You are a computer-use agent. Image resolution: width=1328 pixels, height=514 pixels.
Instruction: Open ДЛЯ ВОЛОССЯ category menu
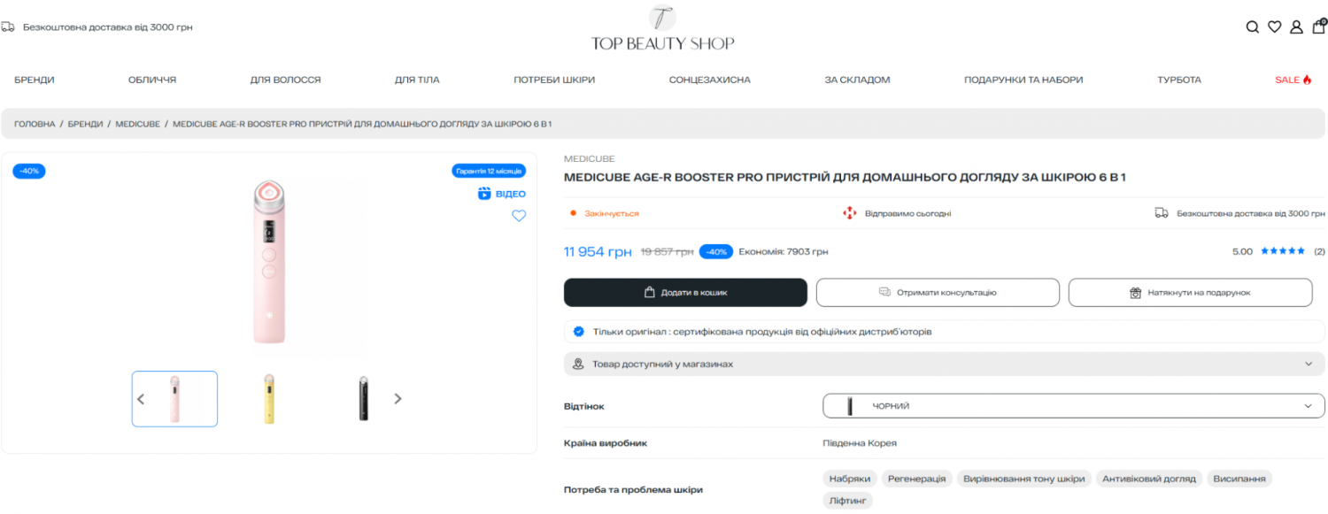click(x=285, y=80)
